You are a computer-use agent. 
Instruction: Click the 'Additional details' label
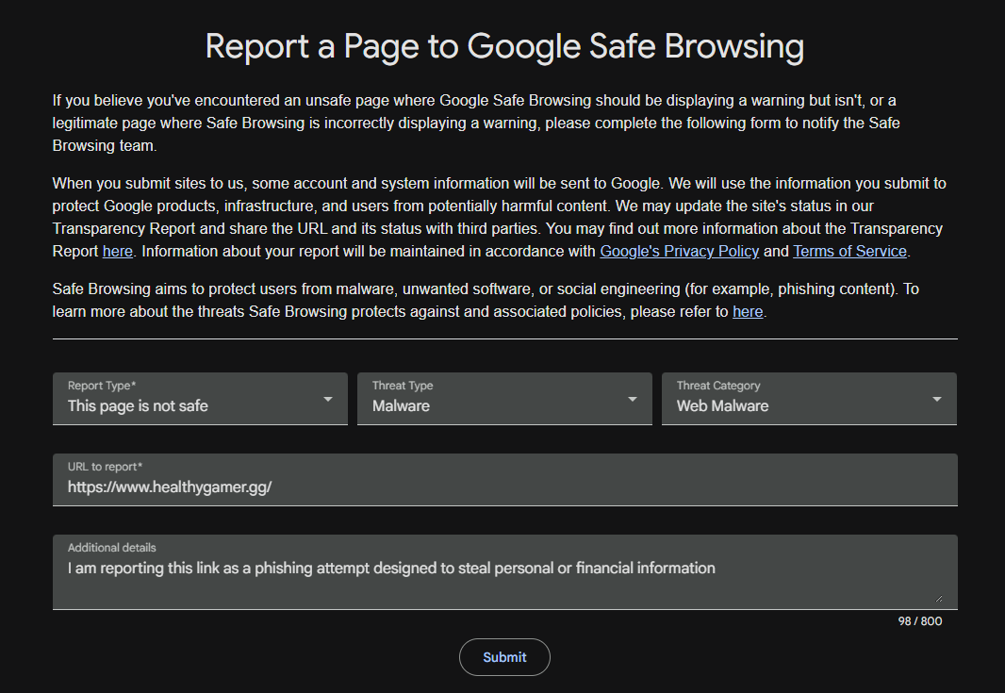pos(111,548)
